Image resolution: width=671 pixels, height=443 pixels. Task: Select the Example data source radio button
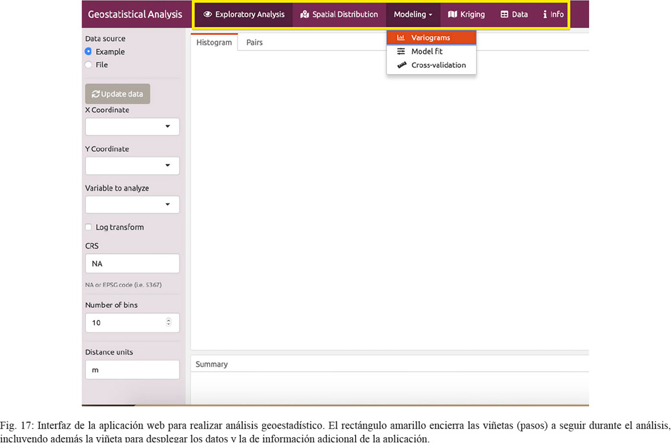coord(88,52)
